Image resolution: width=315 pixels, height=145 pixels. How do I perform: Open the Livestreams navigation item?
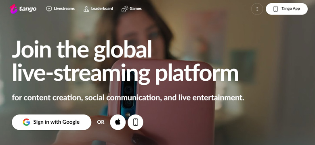pyautogui.click(x=60, y=8)
